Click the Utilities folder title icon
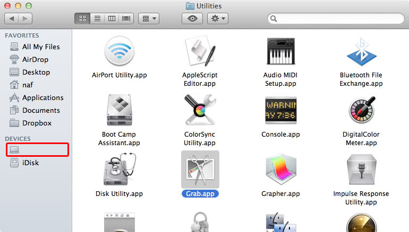409x232 pixels. tap(190, 6)
